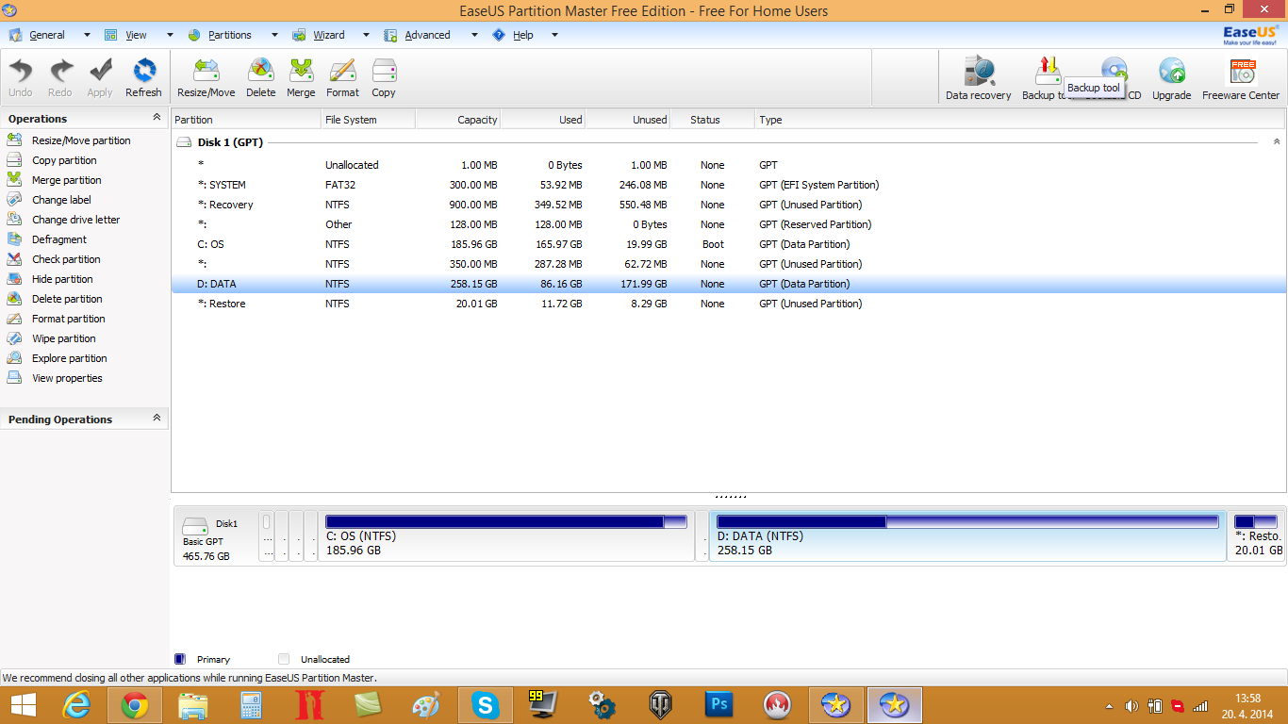Select Wipe partition operation

[63, 338]
